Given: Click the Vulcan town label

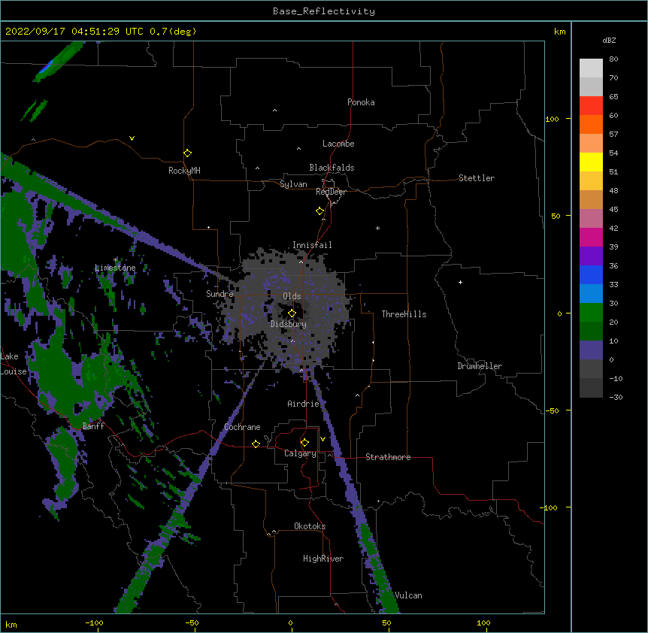Looking at the screenshot, I should click(x=408, y=595).
